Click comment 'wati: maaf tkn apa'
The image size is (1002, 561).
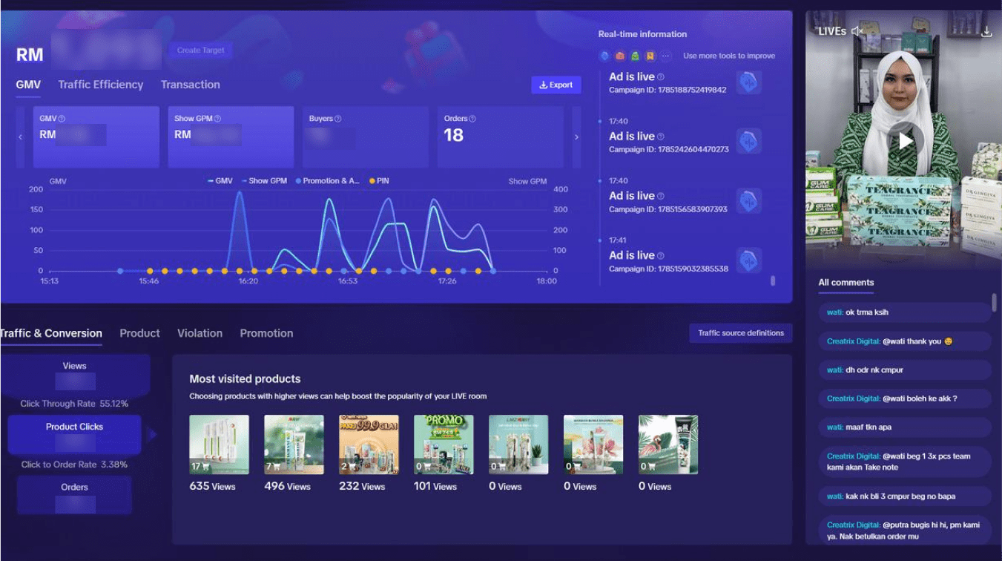click(905, 427)
